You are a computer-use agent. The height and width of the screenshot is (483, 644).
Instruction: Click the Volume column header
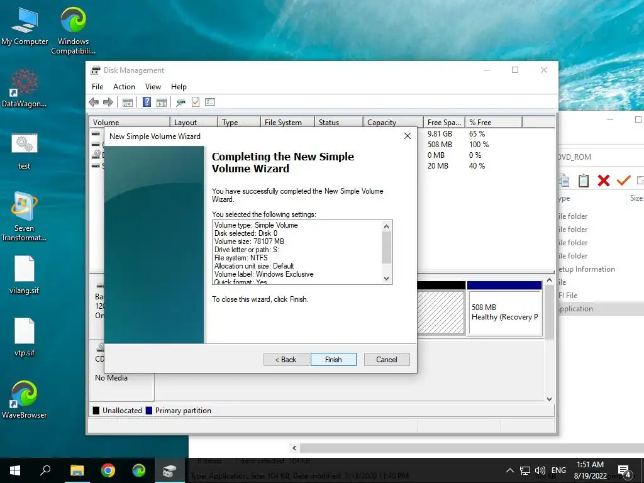(130, 122)
